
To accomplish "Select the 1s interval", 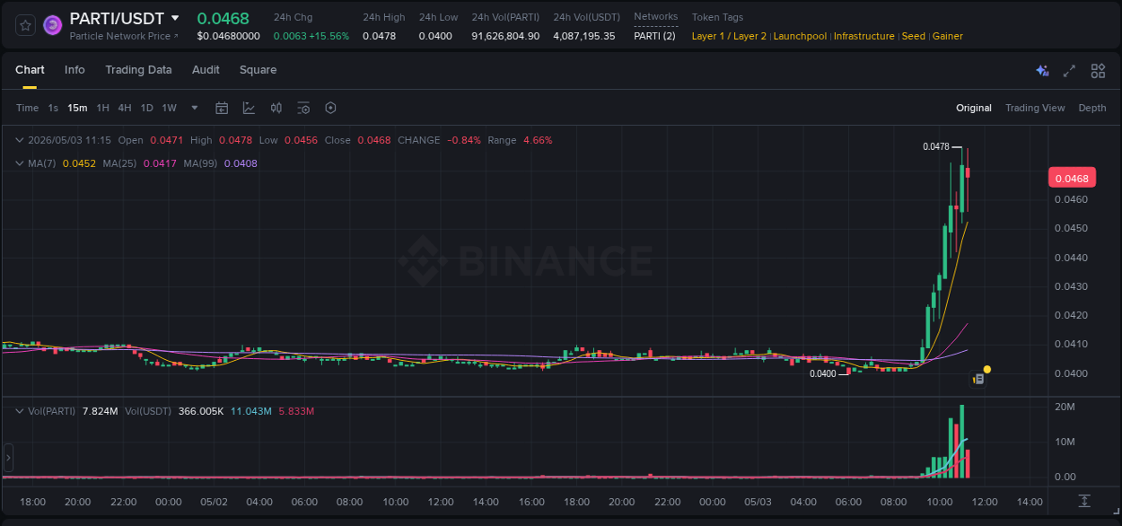I will click(53, 108).
